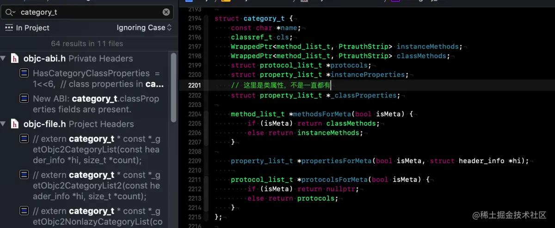Open the In Project scope selector
The width and height of the screenshot is (555, 228).
33,28
